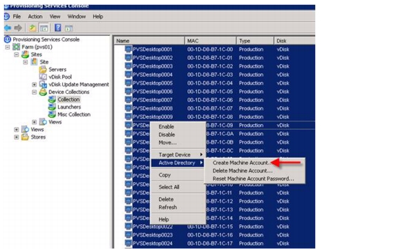
Task: Select Active Directory in context menu
Action: tap(178, 163)
